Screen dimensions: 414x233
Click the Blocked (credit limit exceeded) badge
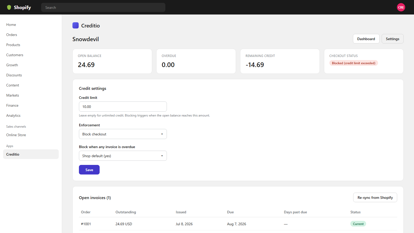pos(353,63)
